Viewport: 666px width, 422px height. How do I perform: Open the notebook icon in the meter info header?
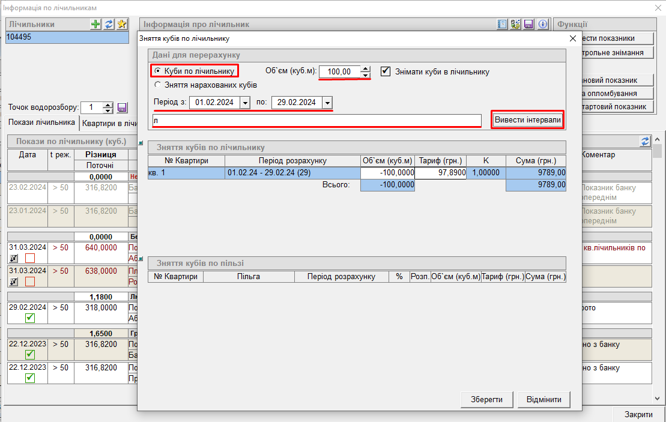coord(503,24)
